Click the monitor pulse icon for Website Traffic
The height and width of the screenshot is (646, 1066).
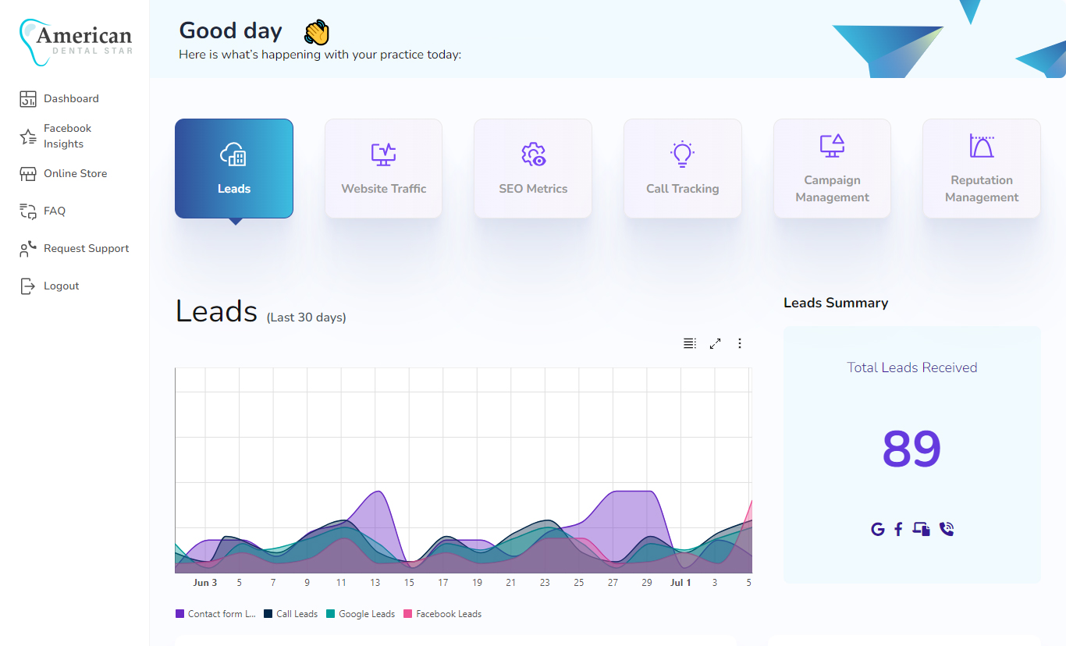384,154
